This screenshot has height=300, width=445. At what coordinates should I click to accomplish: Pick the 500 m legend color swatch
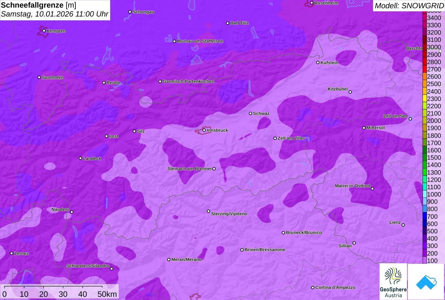point(424,231)
